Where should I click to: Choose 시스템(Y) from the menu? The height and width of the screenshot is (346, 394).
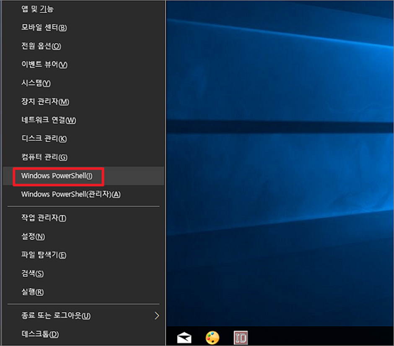(83, 83)
